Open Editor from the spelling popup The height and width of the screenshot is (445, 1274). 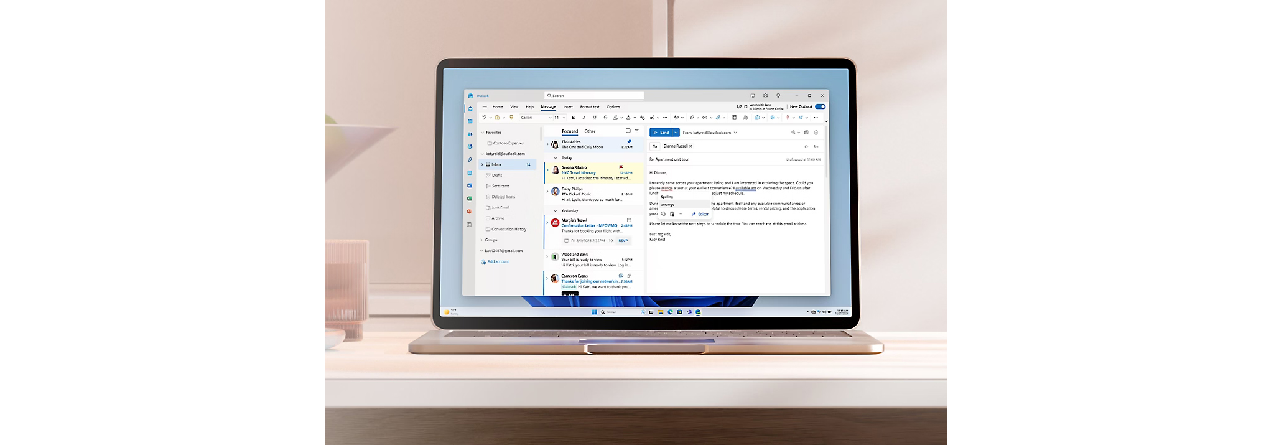click(x=700, y=214)
